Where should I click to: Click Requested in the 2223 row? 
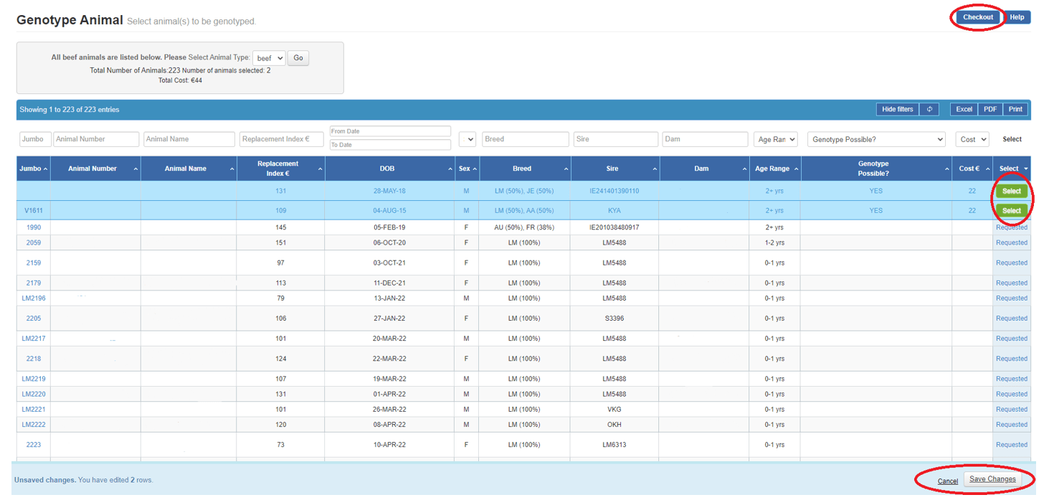pos(1012,445)
